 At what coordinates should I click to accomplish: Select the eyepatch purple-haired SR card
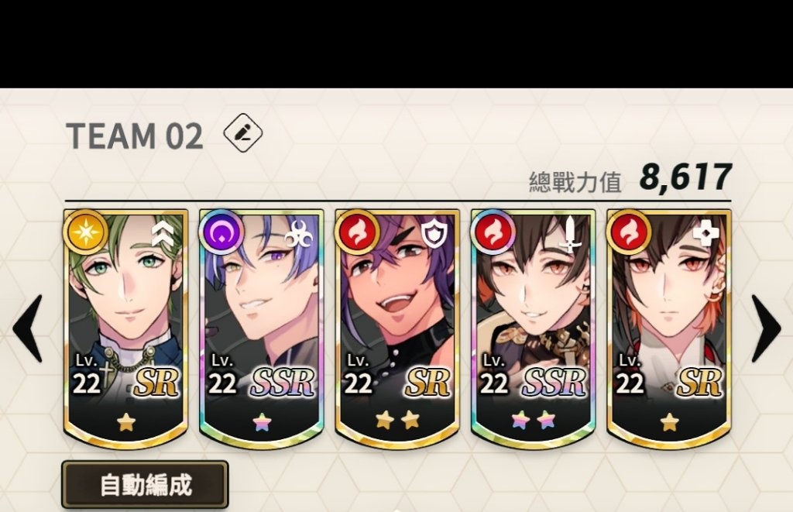pyautogui.click(x=397, y=329)
